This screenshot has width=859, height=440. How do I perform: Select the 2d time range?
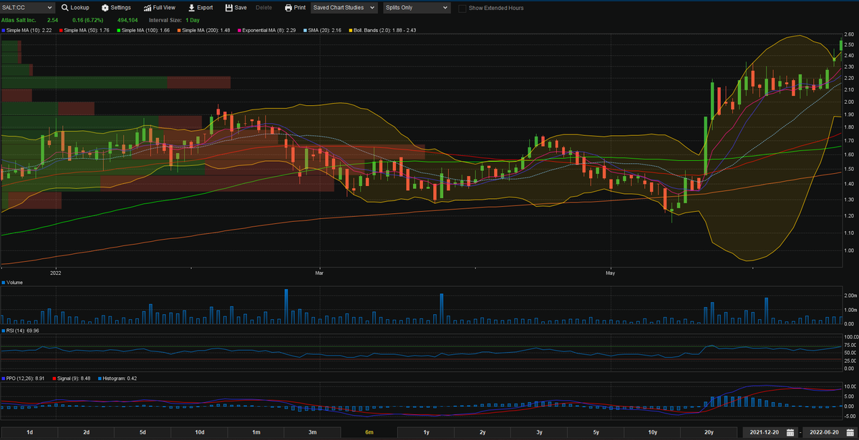(x=86, y=432)
